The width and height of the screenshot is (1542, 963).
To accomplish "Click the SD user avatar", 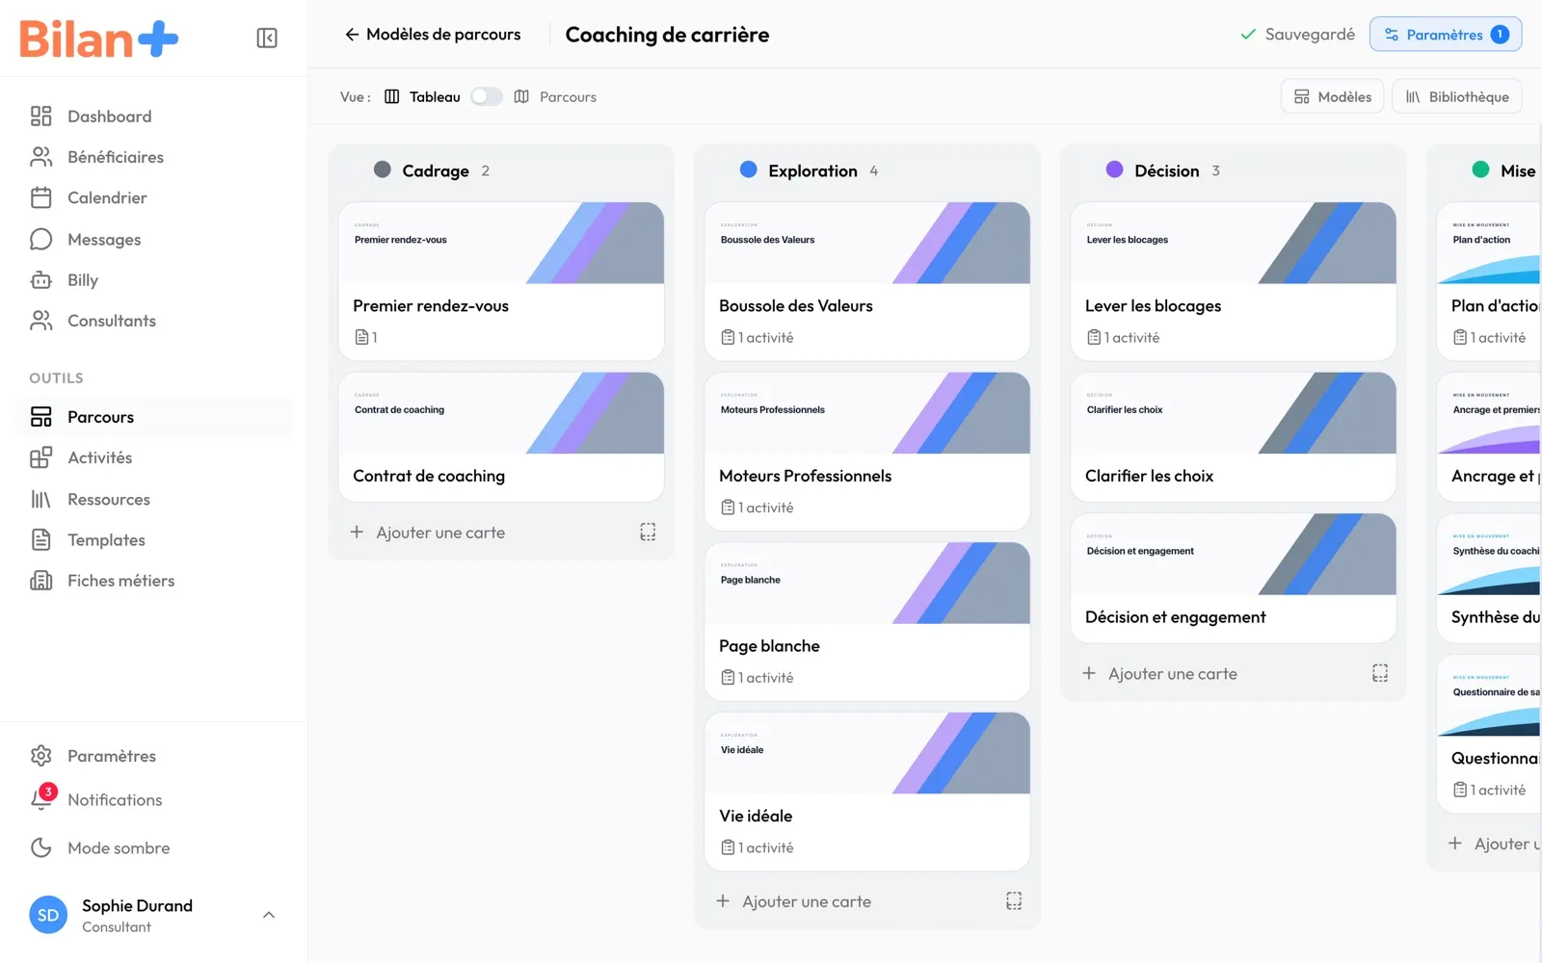I will [48, 915].
